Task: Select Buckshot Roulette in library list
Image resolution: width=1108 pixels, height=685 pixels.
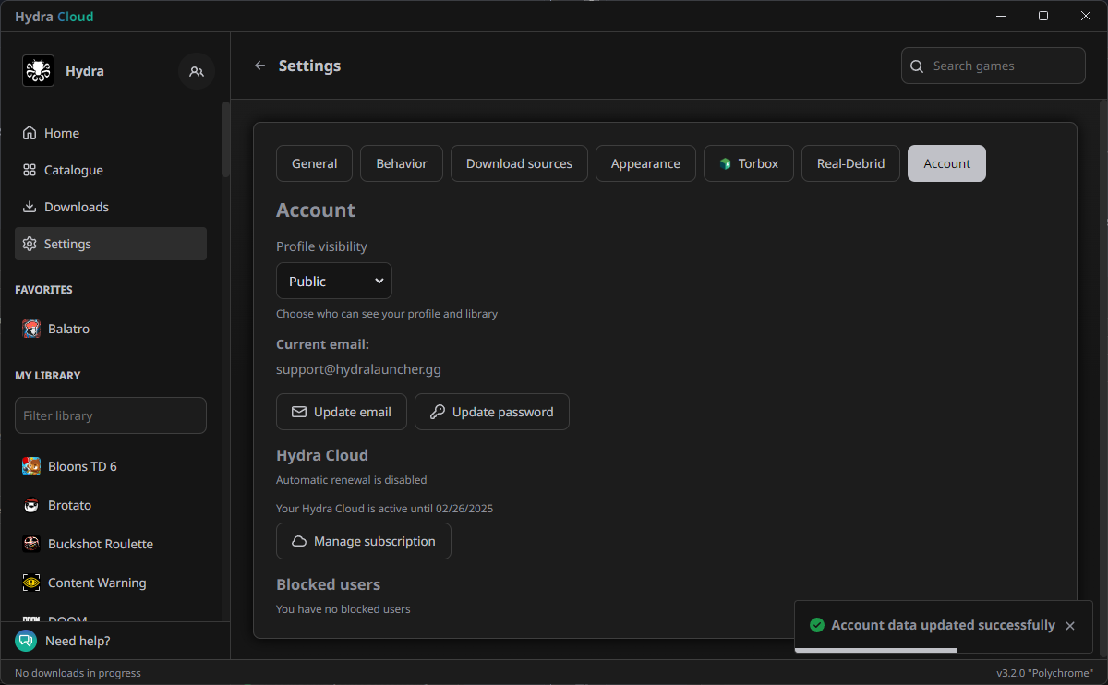Action: point(100,544)
